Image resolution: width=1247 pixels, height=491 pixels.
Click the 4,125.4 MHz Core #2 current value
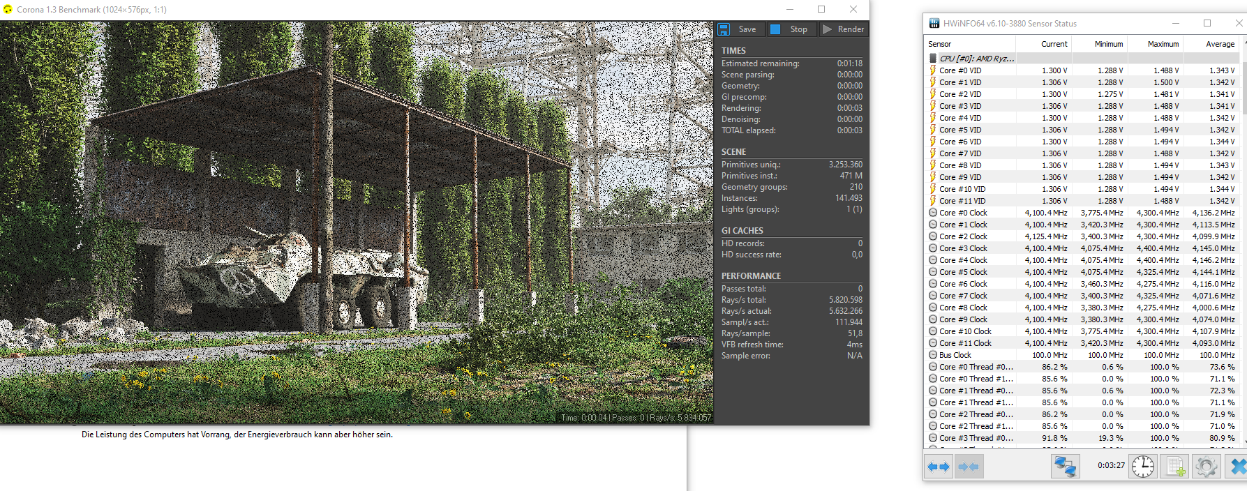(1046, 236)
